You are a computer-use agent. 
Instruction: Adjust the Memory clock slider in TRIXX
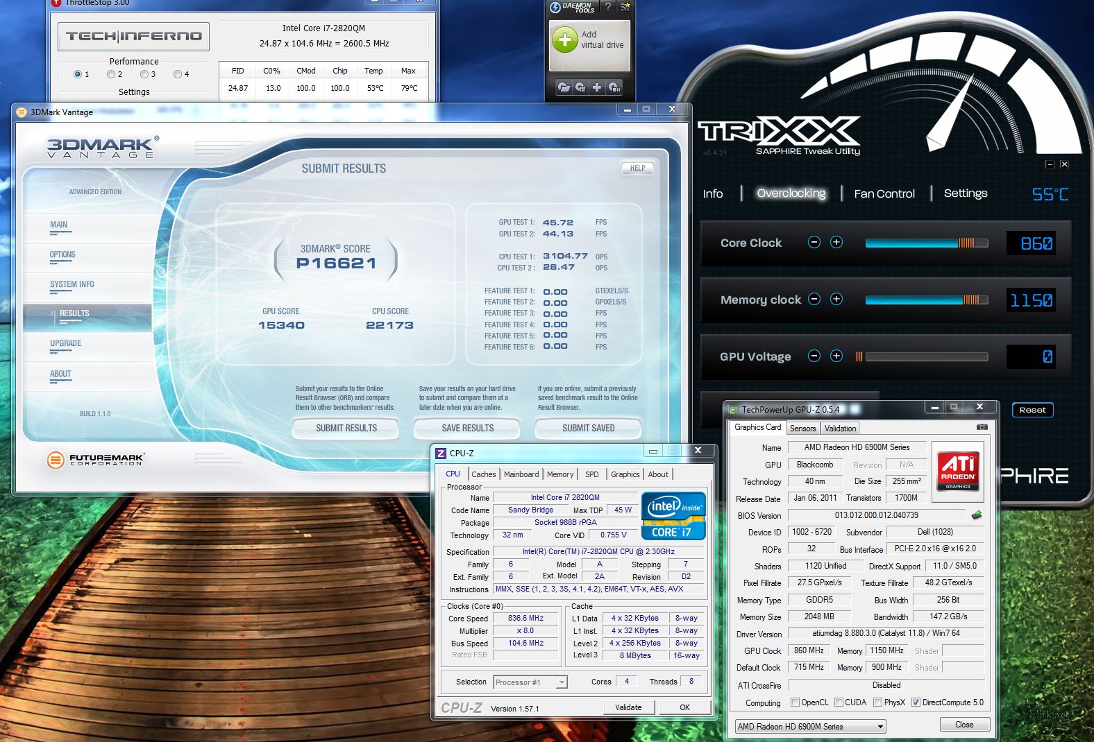pos(927,300)
